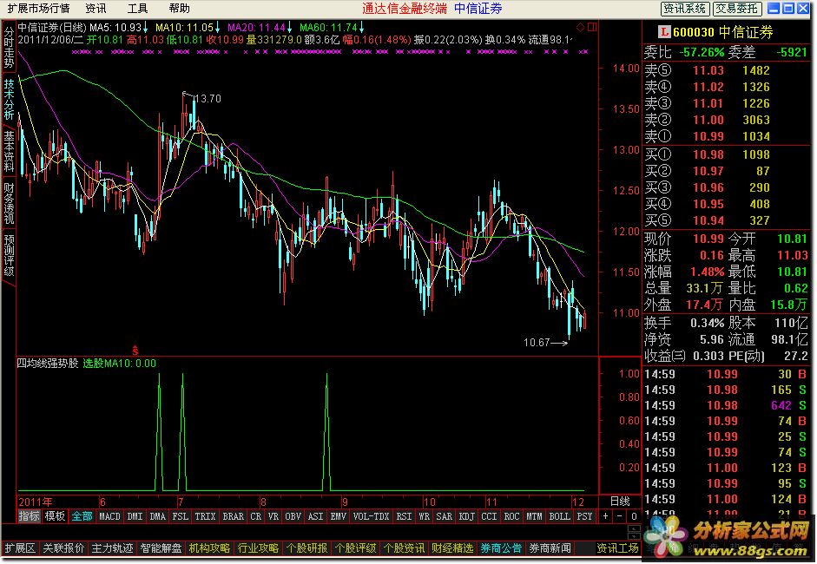Select the BOLL indicator
Screen dimensions: 817x564
560,516
